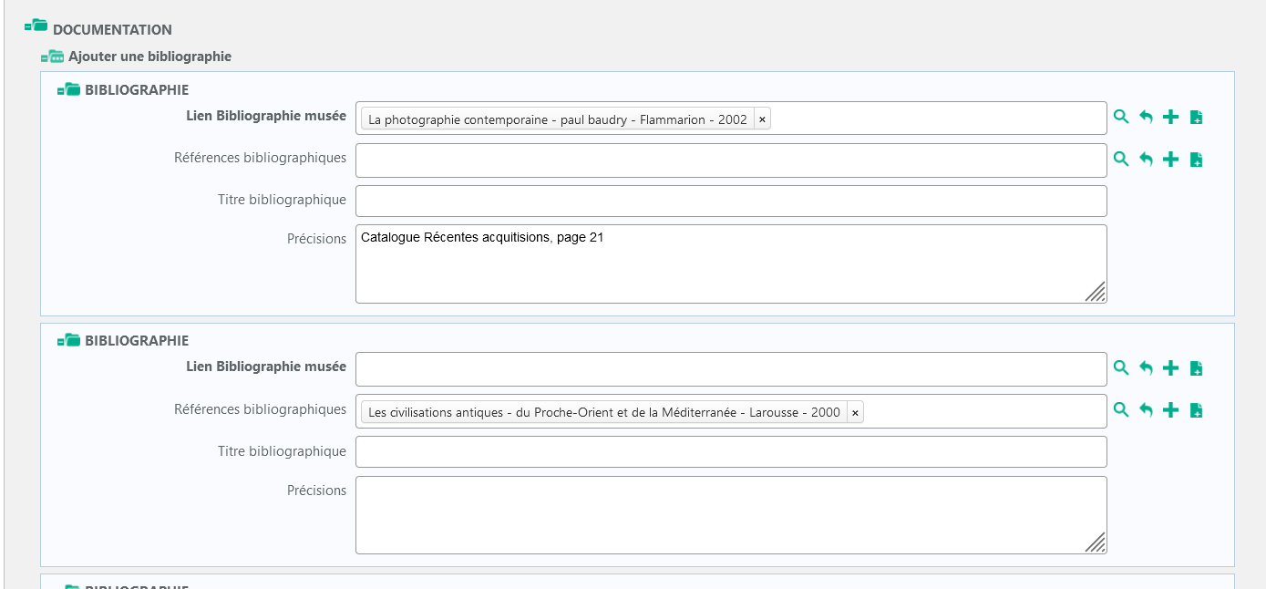
Task: Click plus icon beside first Références bibliographiques
Action: 1171,159
